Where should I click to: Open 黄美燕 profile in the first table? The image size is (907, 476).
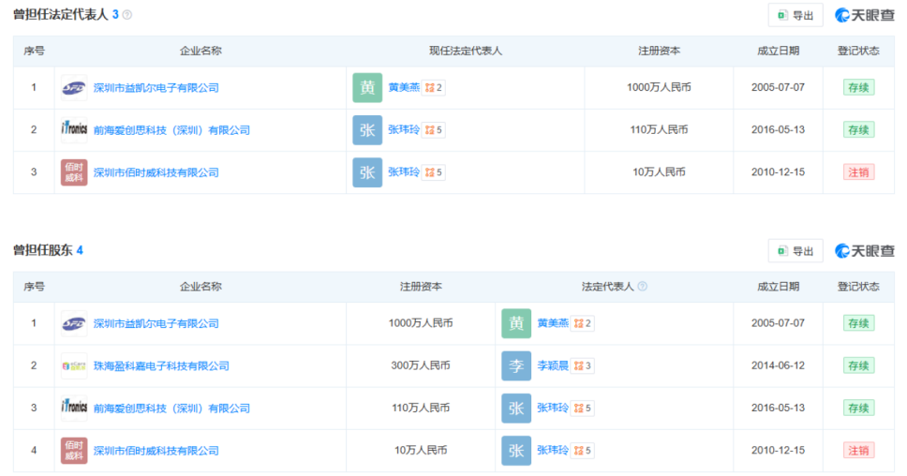(x=404, y=87)
